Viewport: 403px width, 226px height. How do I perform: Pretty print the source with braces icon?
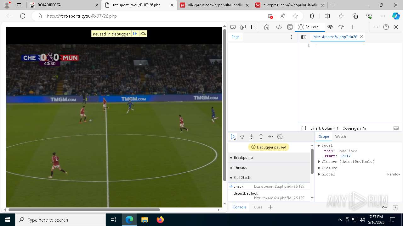pos(304,128)
